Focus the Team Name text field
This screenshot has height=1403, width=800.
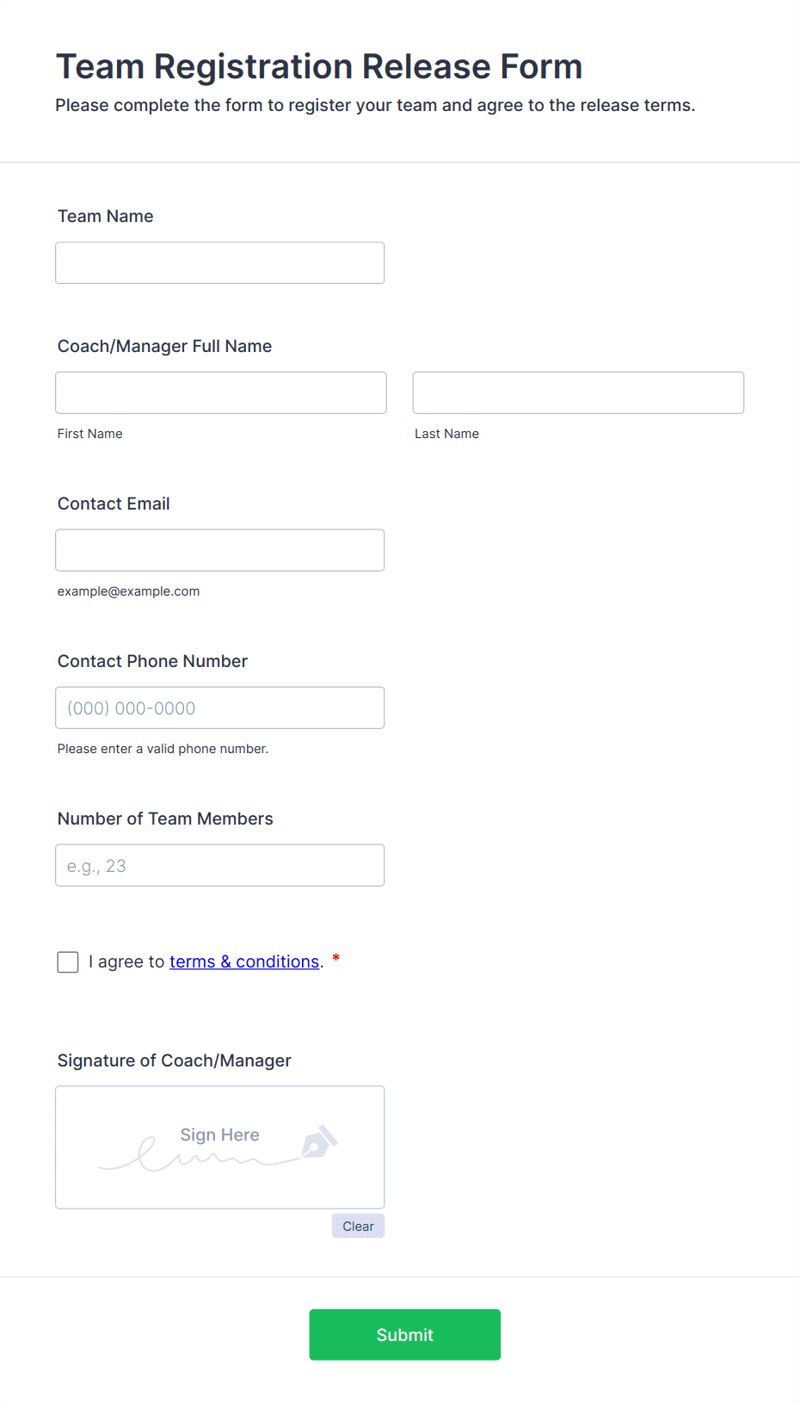point(220,263)
